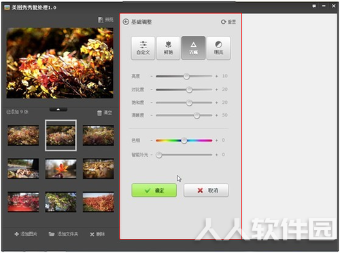Click the back arrow beside 基础调整
Screen dimensions: 340x253
[x=126, y=22]
